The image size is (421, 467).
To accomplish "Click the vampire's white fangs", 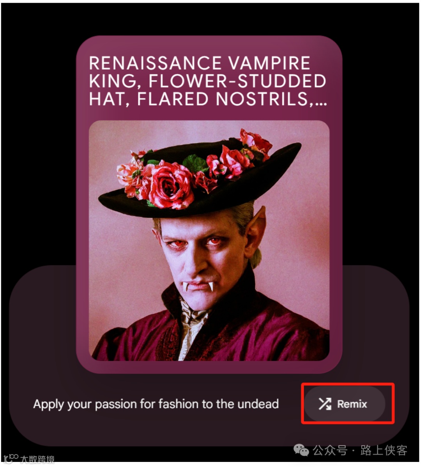I will click(198, 286).
